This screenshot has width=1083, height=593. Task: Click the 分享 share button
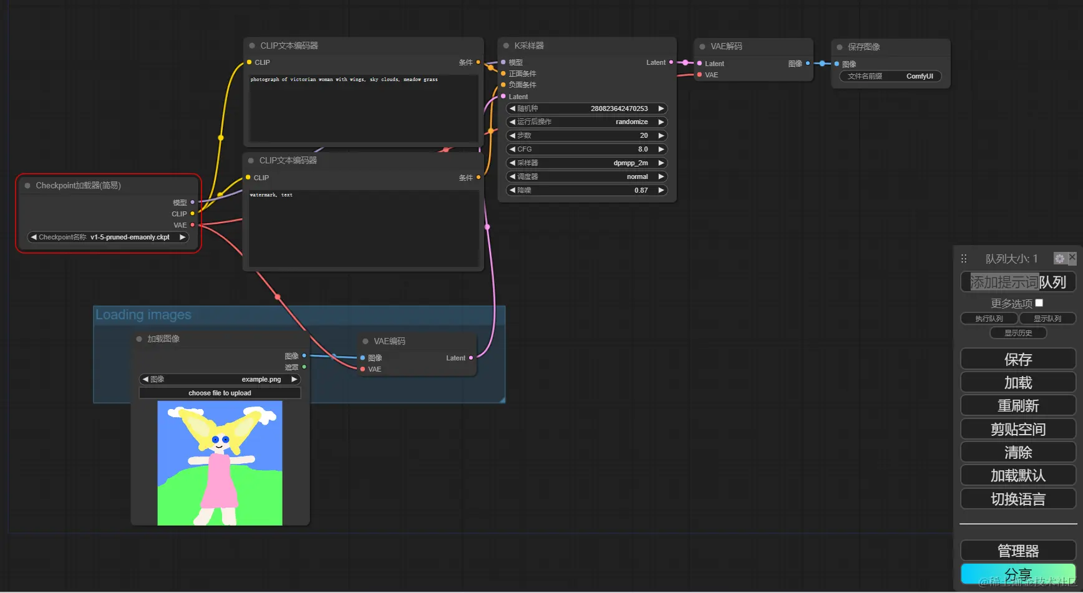[x=1018, y=574]
